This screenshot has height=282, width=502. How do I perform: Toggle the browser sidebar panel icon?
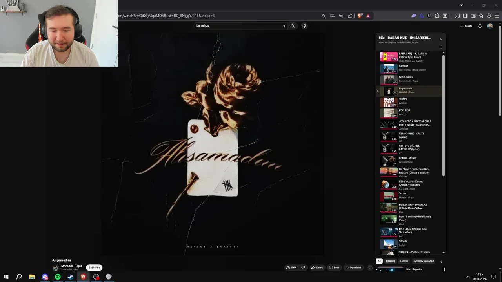coord(466,16)
